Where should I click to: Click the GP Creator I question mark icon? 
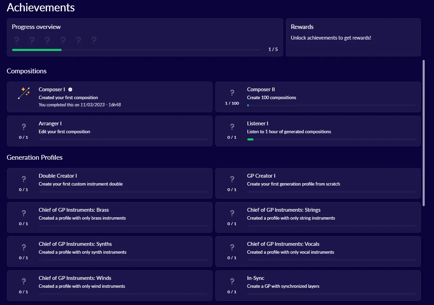coord(232,179)
